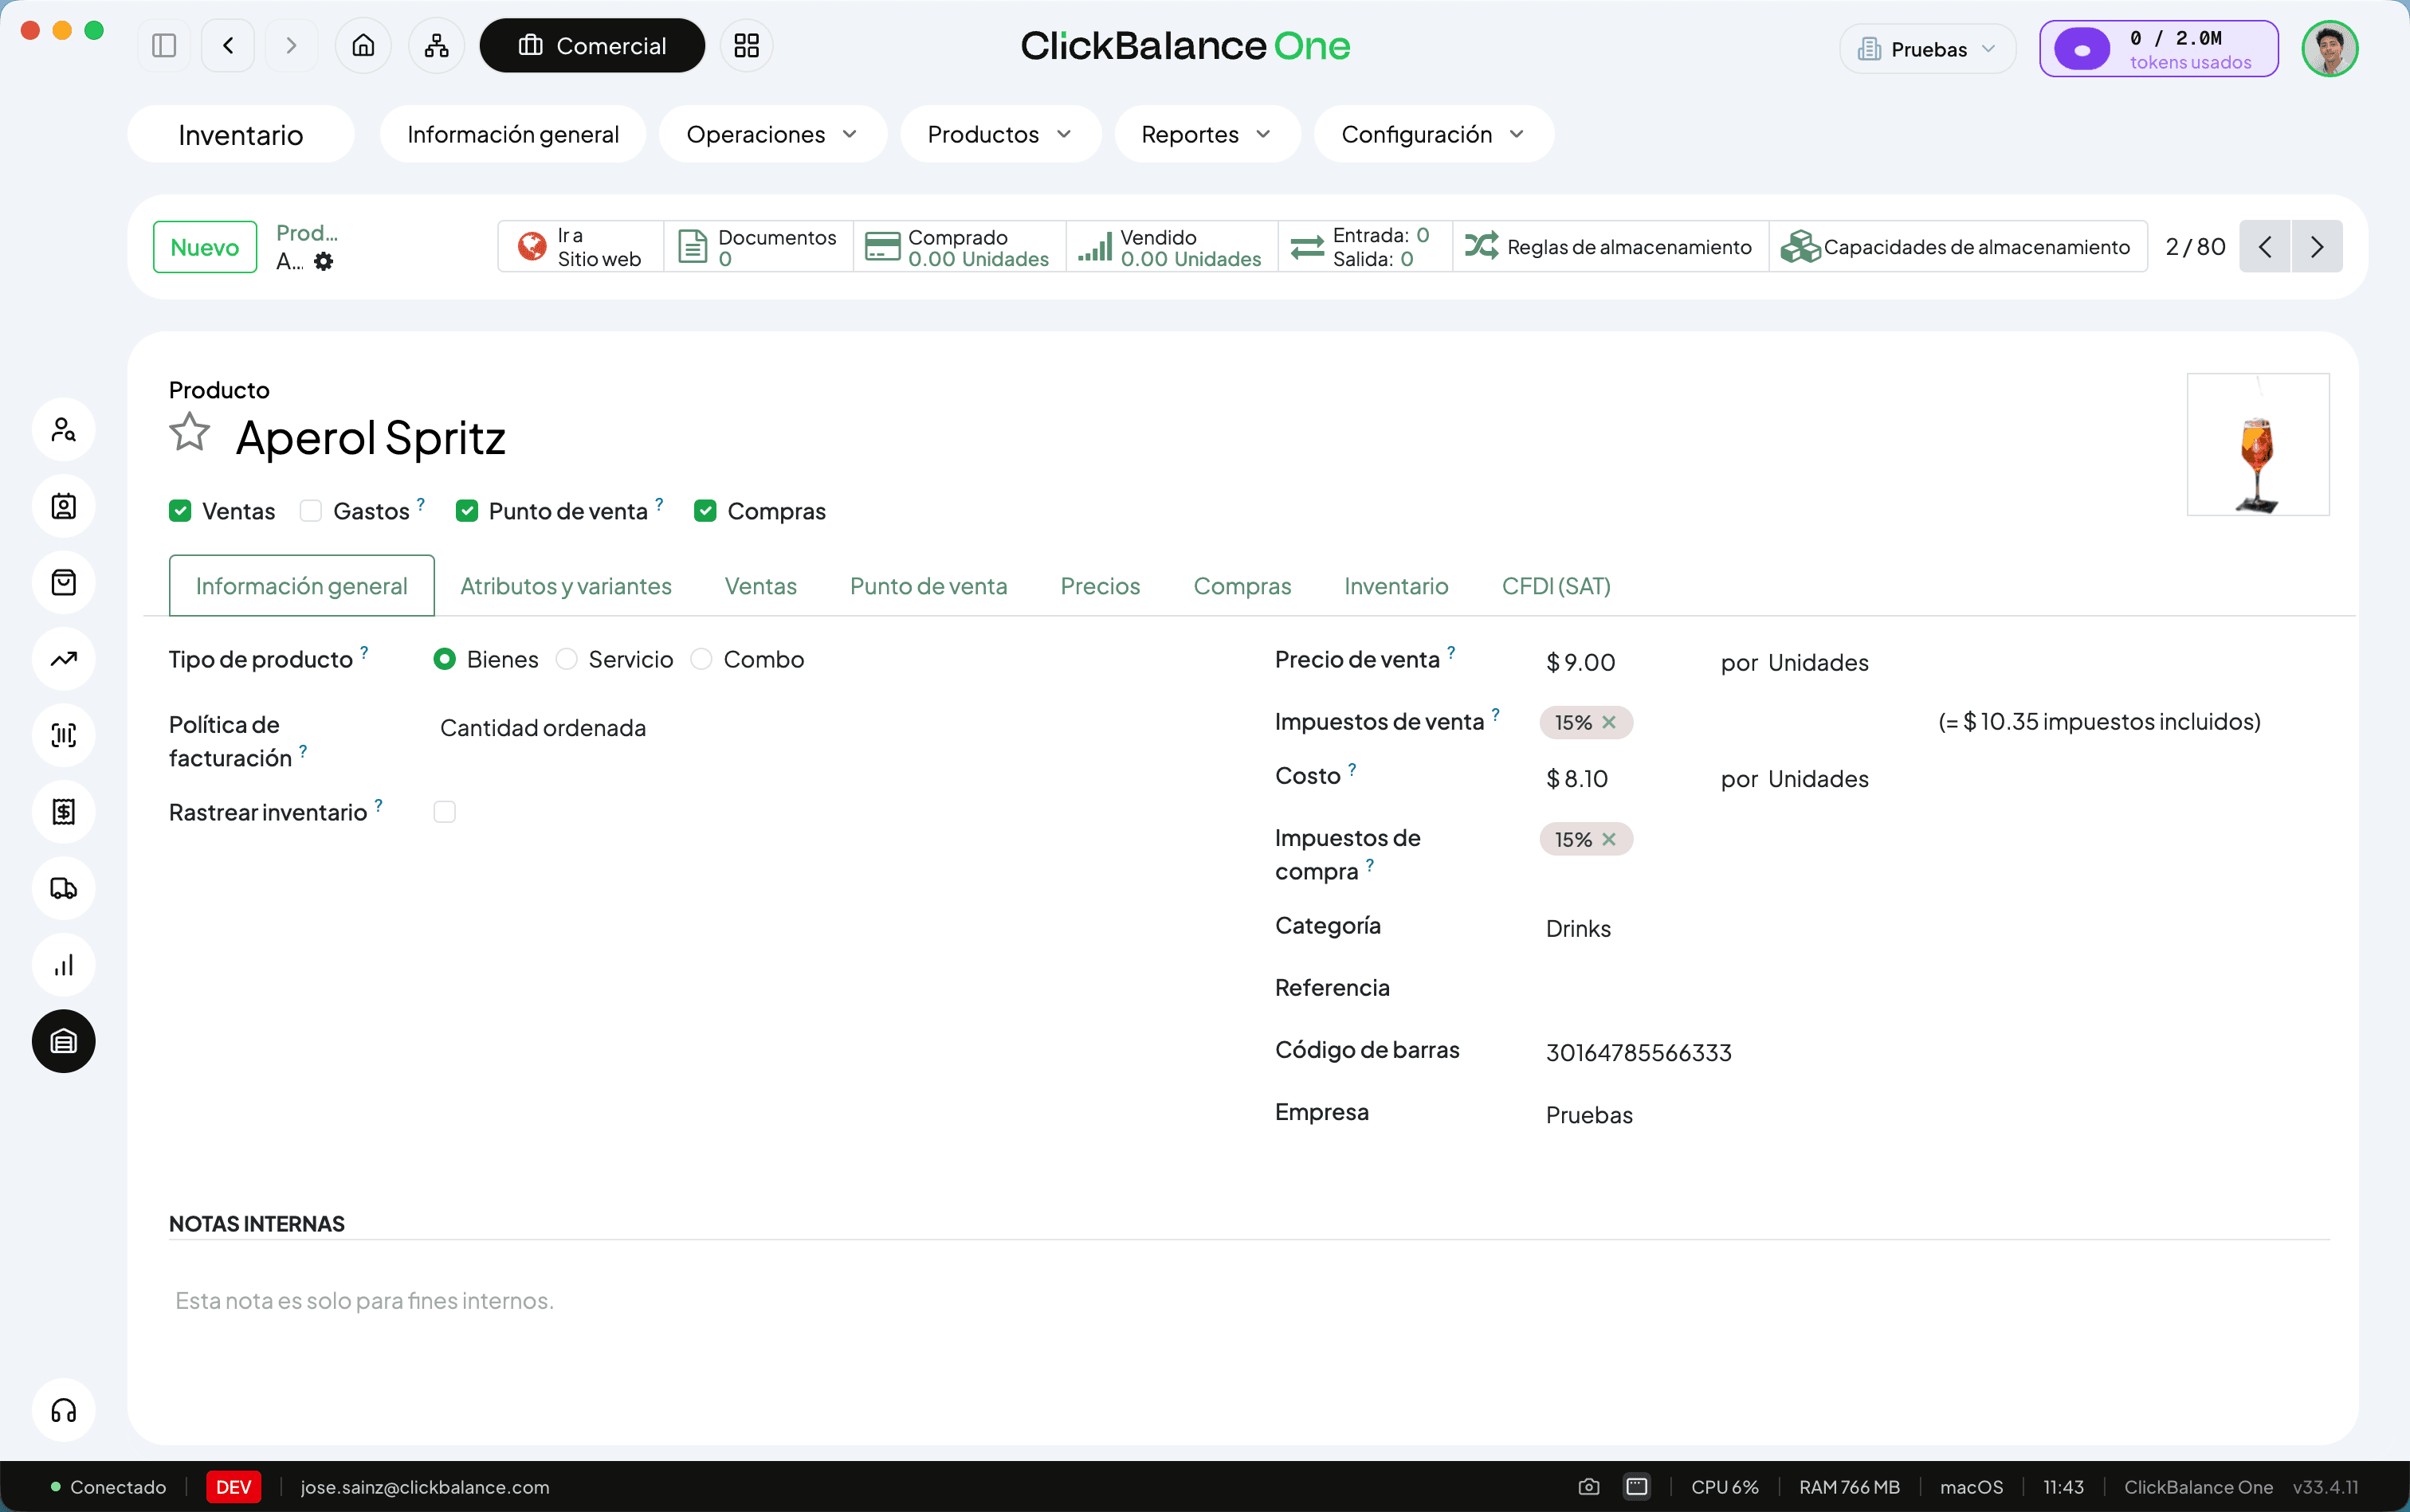The image size is (2410, 1512).
Task: Open Documentos smart button
Action: [759, 247]
